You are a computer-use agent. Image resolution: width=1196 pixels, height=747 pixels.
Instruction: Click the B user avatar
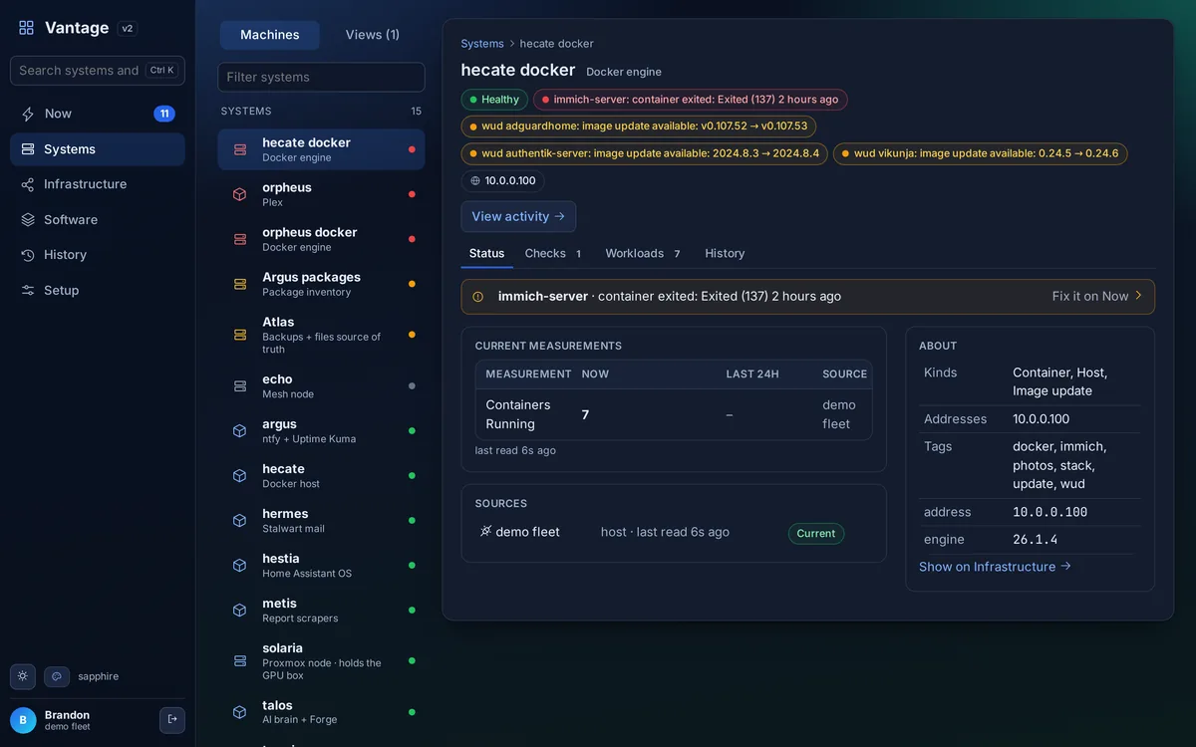click(x=23, y=720)
